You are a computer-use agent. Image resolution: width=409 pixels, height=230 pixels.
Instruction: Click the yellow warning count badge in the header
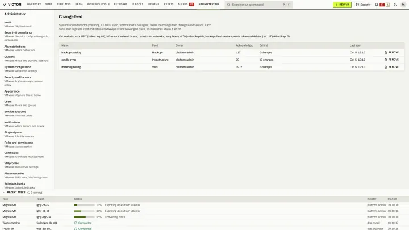pos(387,5)
